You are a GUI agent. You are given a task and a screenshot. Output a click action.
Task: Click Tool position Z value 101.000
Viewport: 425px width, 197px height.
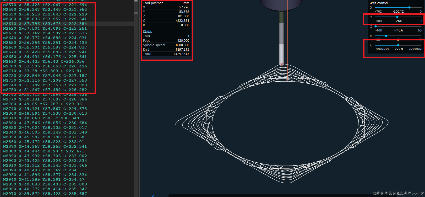click(183, 16)
